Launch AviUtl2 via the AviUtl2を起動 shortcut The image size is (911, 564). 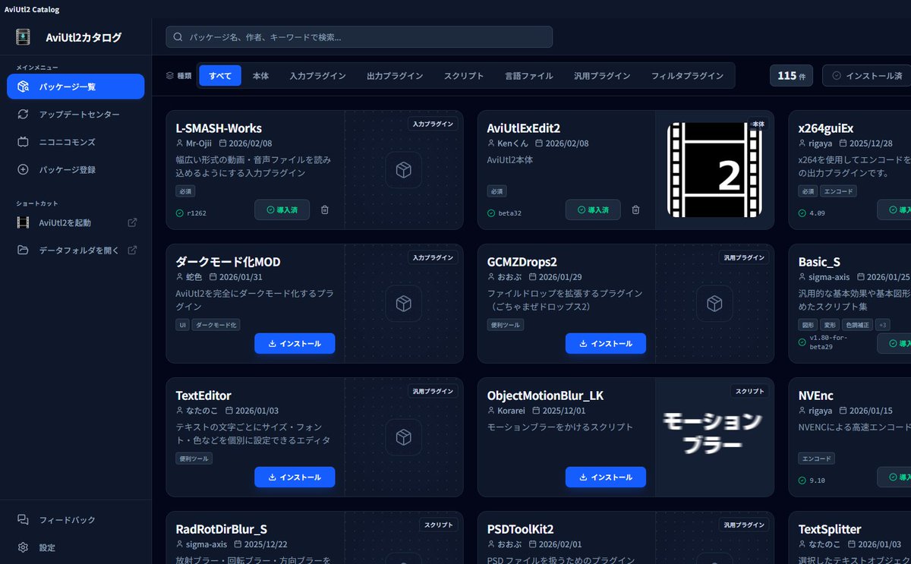65,222
